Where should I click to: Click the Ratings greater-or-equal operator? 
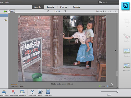[103, 11]
